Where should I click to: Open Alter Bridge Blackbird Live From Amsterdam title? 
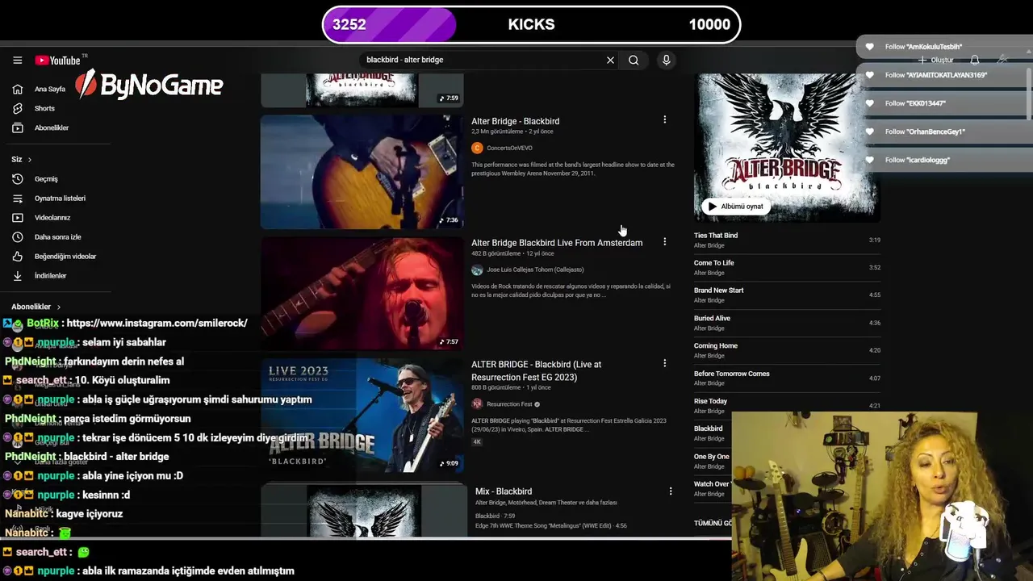click(x=557, y=243)
